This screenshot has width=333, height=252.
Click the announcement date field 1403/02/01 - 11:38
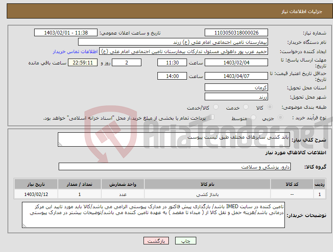tap(65, 33)
